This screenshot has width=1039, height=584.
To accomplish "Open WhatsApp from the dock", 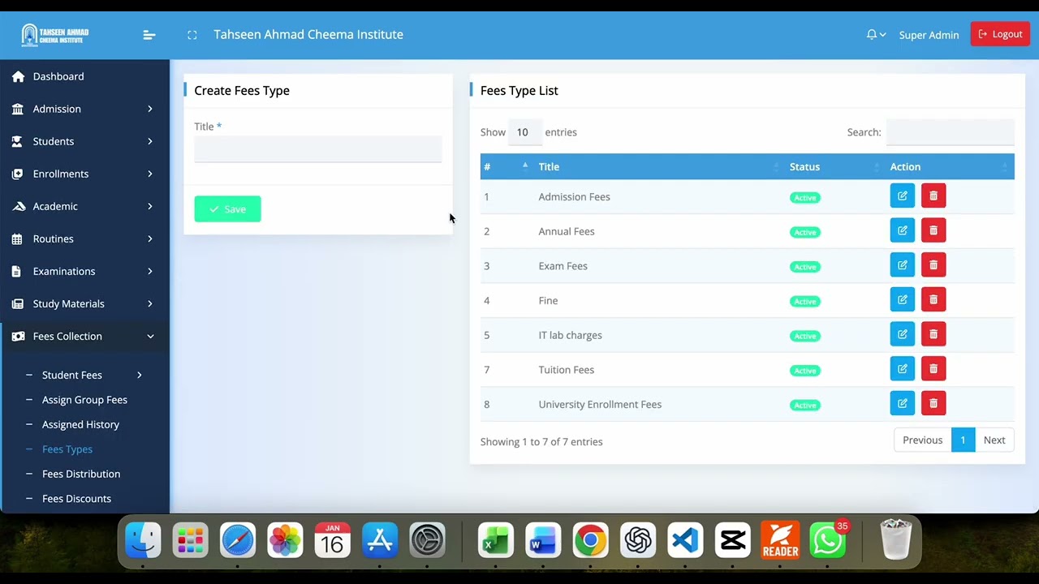I will [827, 540].
